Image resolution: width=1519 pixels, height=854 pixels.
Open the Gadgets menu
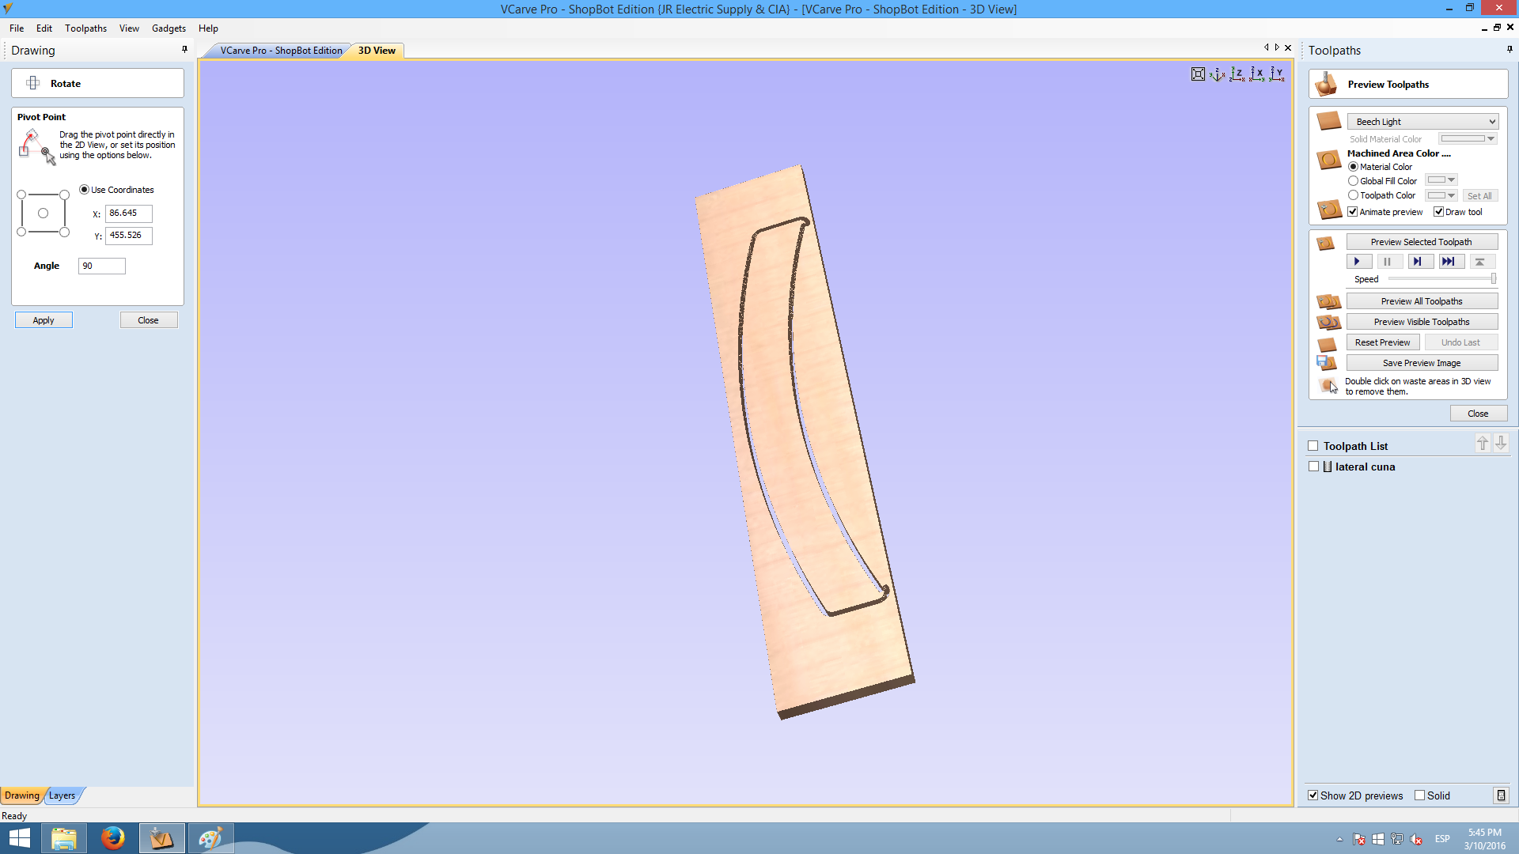pos(169,28)
